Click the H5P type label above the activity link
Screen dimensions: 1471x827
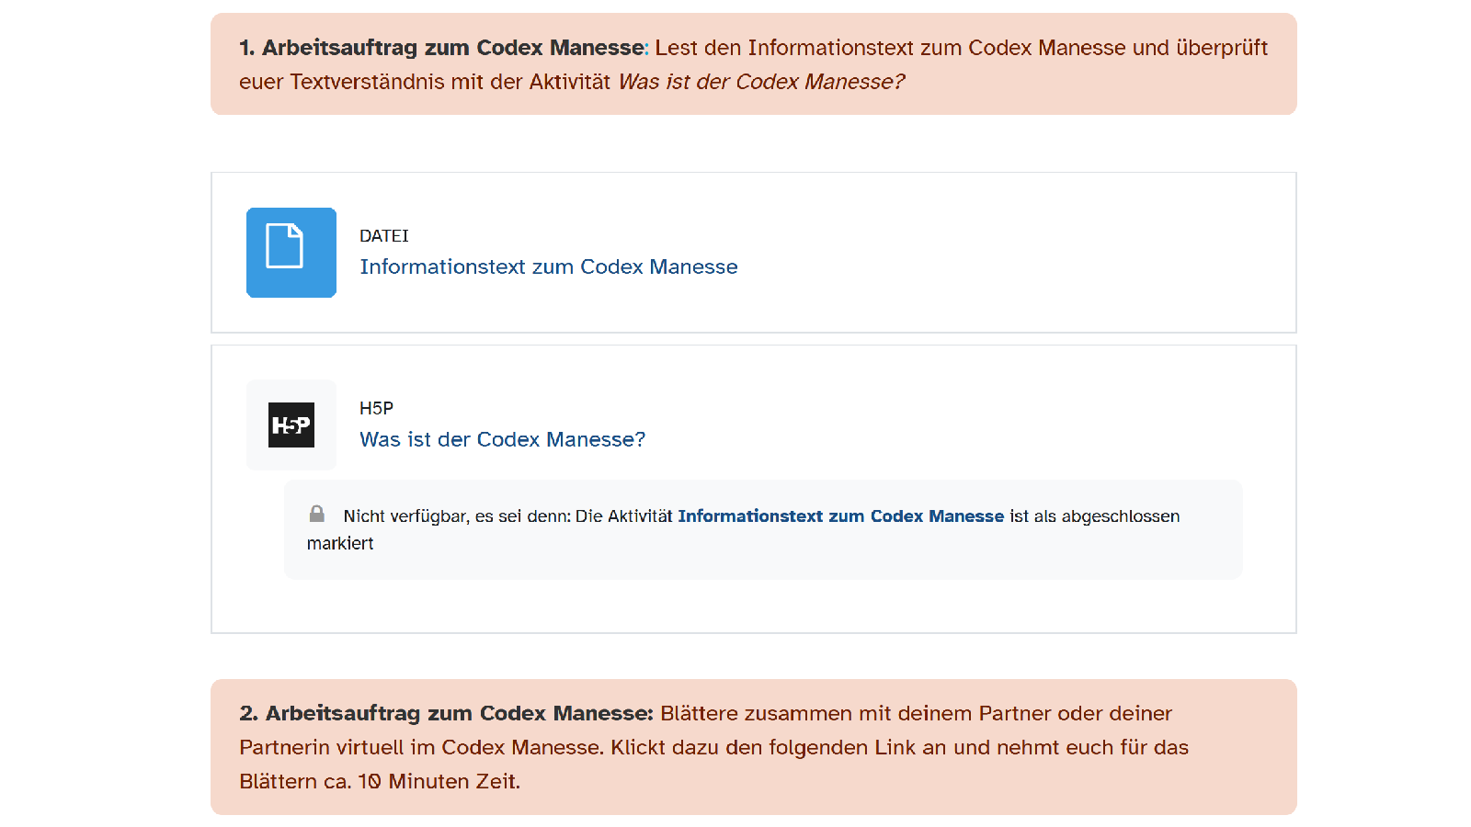[376, 408]
